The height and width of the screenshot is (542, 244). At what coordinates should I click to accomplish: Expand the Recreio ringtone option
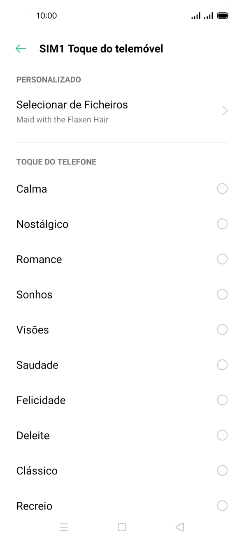pyautogui.click(x=222, y=506)
